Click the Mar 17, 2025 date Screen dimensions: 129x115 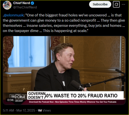(x=26, y=110)
